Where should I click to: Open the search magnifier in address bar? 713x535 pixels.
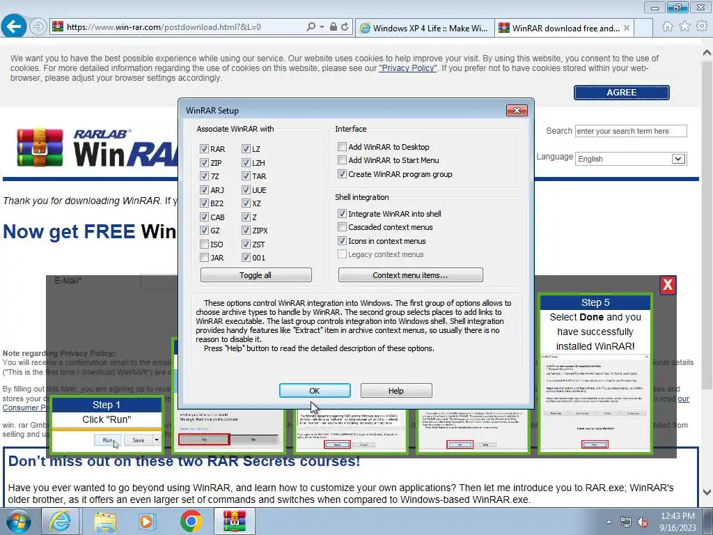[311, 27]
